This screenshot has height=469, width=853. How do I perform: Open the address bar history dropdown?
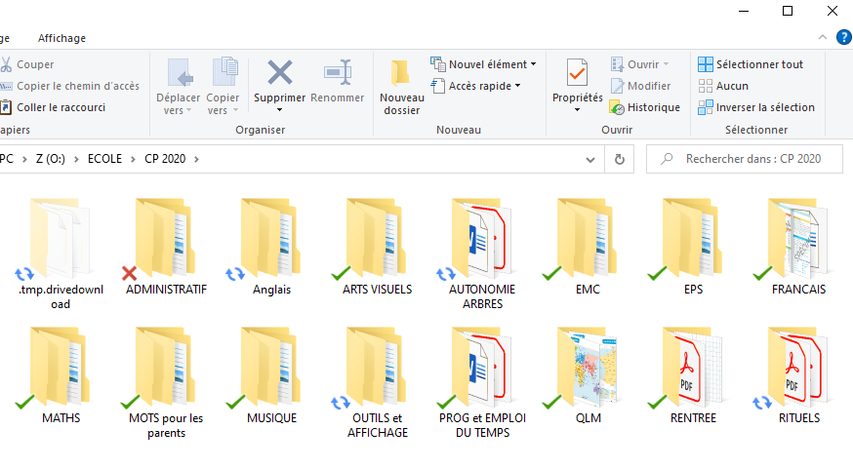coord(590,159)
